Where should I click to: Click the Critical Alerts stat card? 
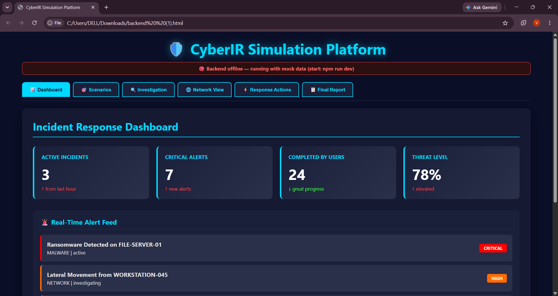tap(214, 173)
